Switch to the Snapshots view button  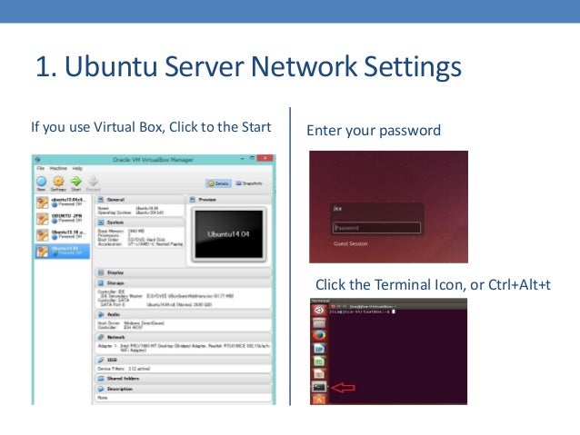pyautogui.click(x=249, y=183)
